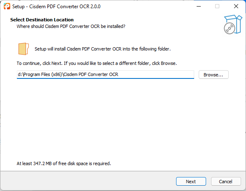The height and width of the screenshot is (191, 246).
Task: Close the Cisdem Setup window
Action: [236, 6]
